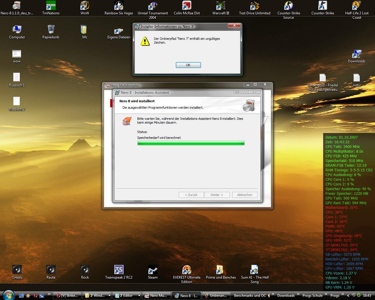Select the Counter-Strike Source shortcut
Image resolution: width=375 pixels, height=300 pixels.
pyautogui.click(x=289, y=10)
